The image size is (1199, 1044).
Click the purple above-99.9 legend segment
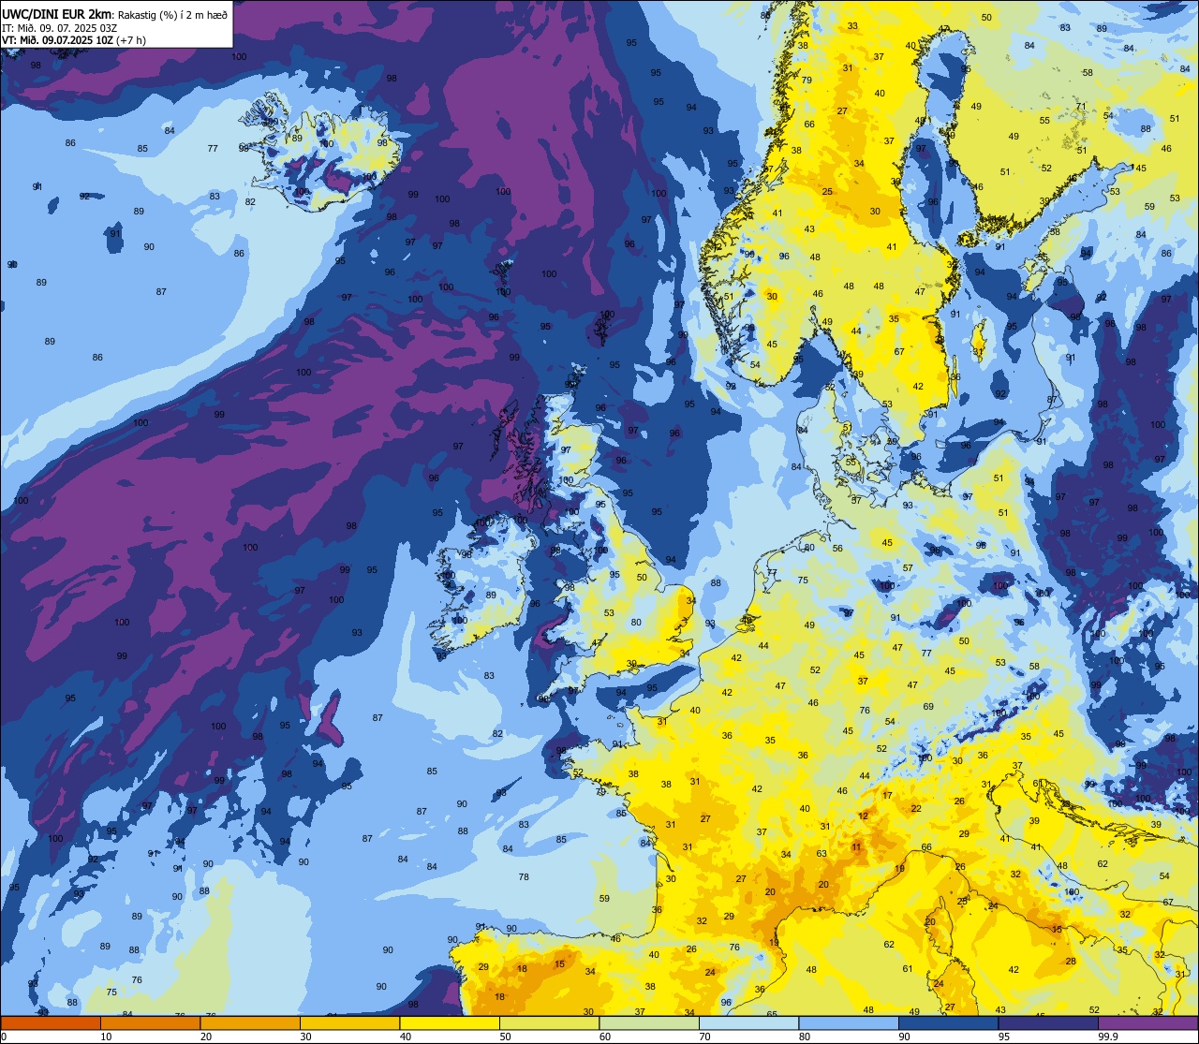(x=1147, y=1023)
